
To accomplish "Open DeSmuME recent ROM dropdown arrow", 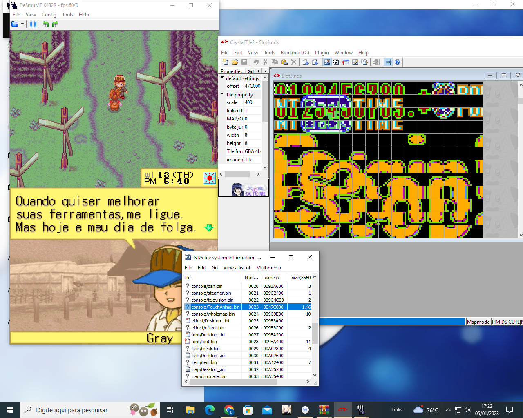I will pos(22,24).
